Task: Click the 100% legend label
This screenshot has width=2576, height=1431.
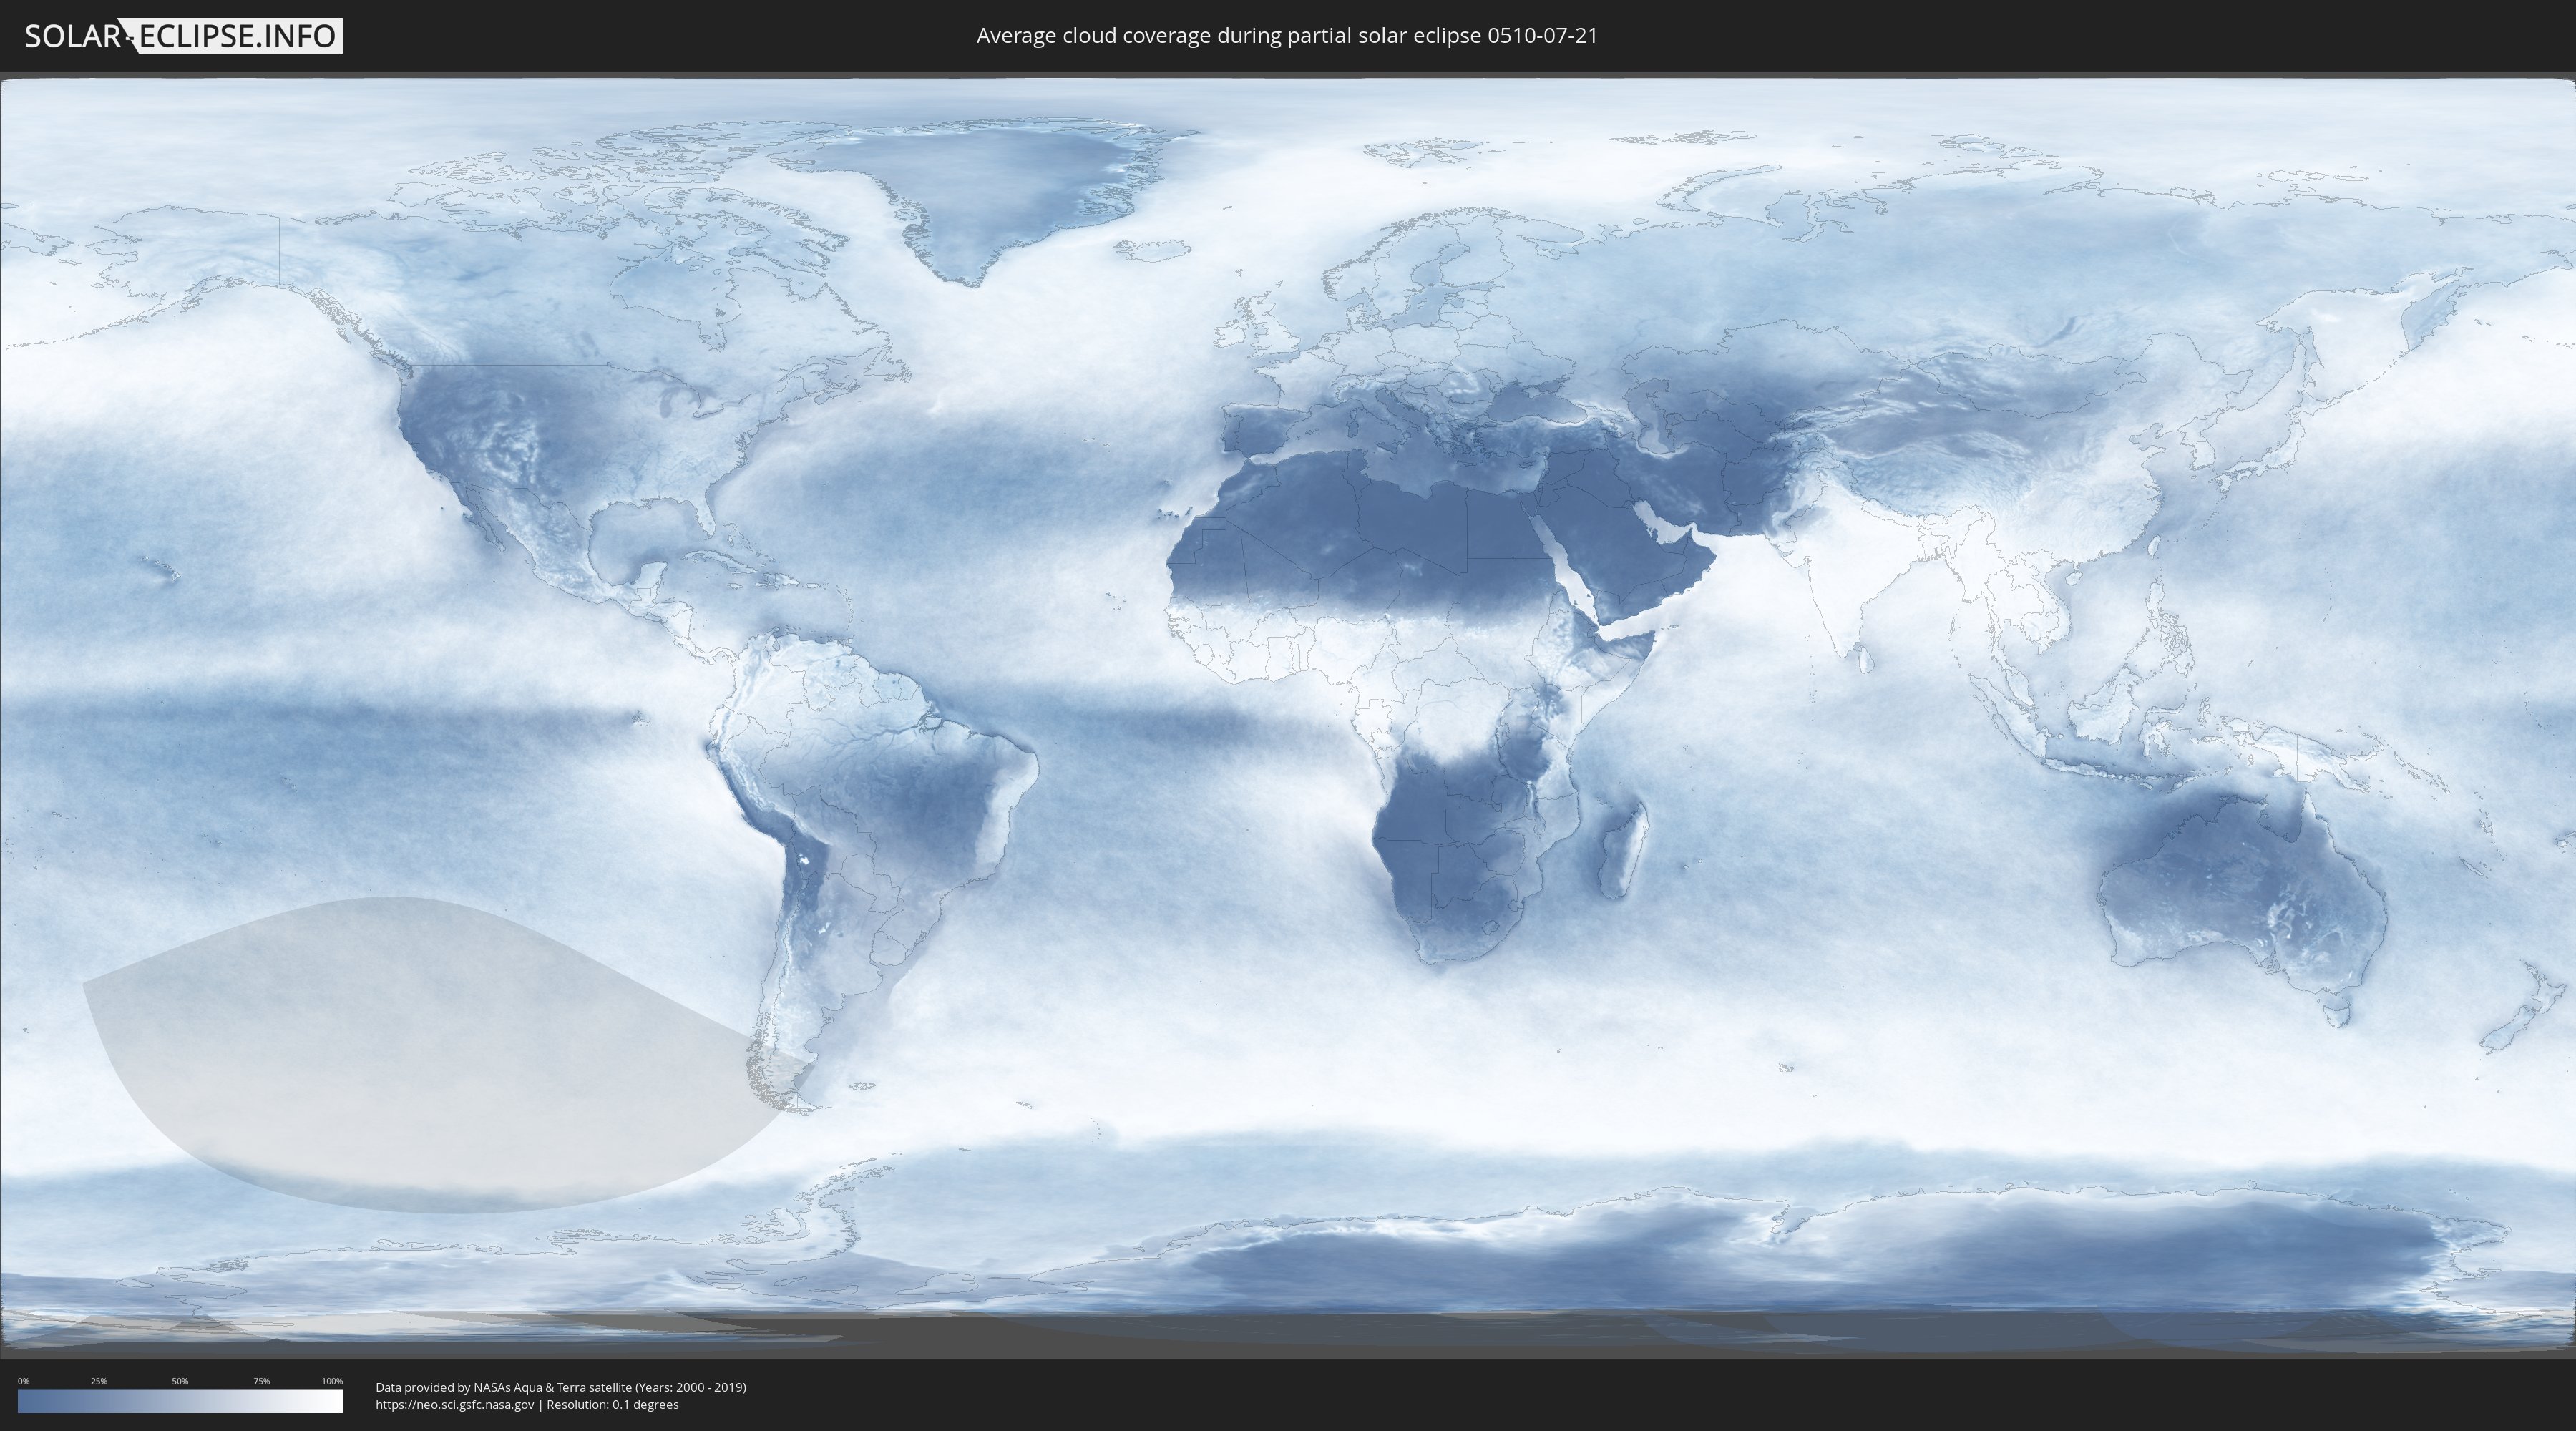Action: [x=332, y=1381]
